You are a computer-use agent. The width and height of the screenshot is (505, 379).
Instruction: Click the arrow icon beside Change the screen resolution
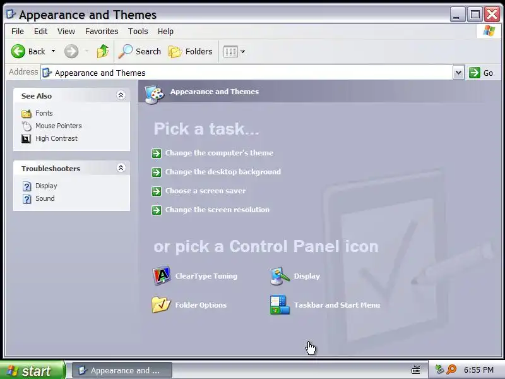click(x=157, y=210)
